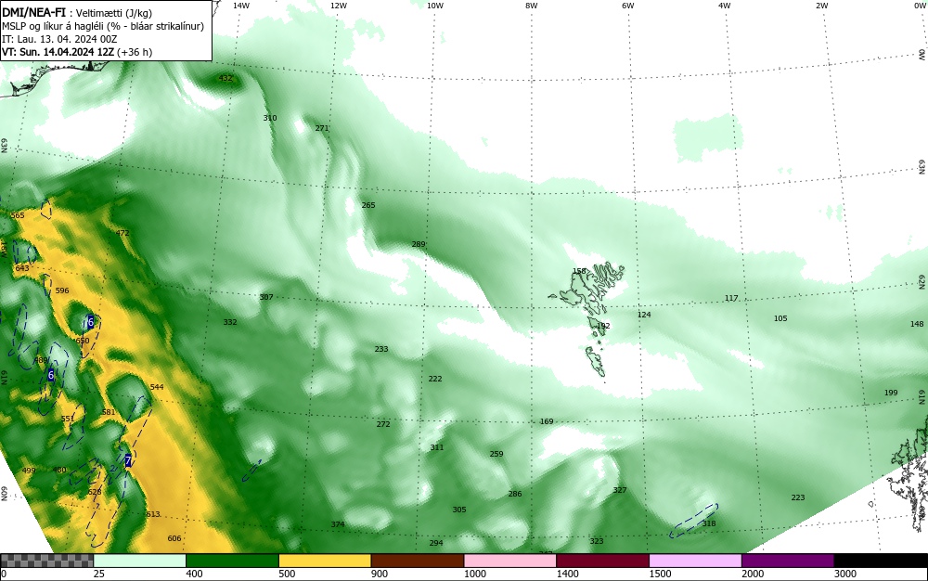Select the 233 map value
This screenshot has height=581, width=928.
coord(381,349)
